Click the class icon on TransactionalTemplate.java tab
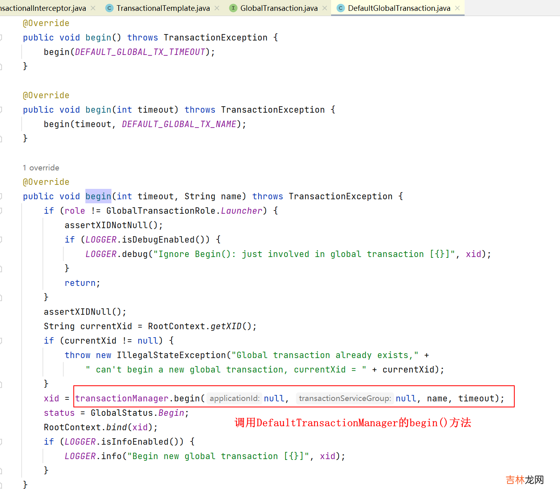Viewport: 560px width, 494px height. [109, 8]
